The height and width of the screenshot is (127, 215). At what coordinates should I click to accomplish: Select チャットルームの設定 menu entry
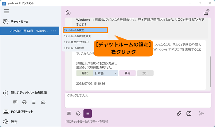pos(85,30)
